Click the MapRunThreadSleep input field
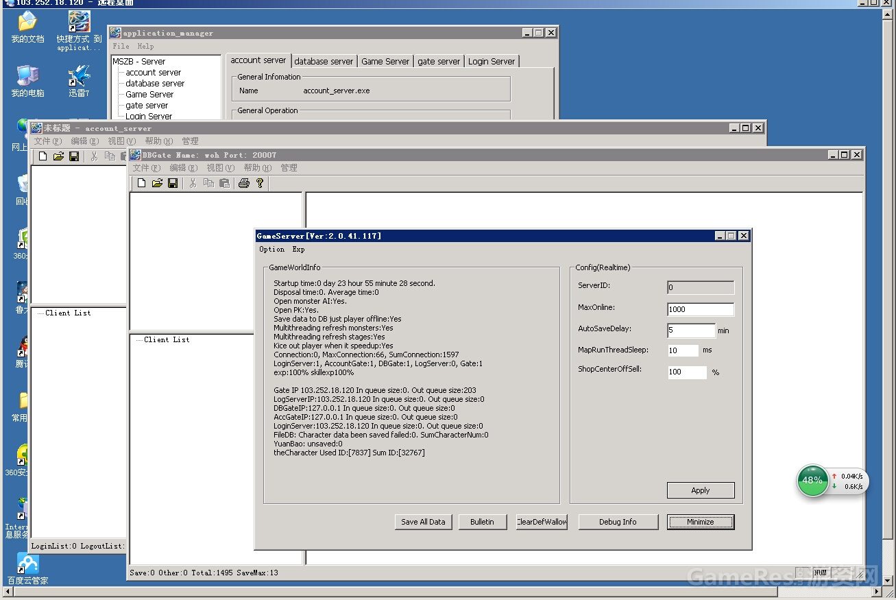The height and width of the screenshot is (600, 896). (683, 350)
